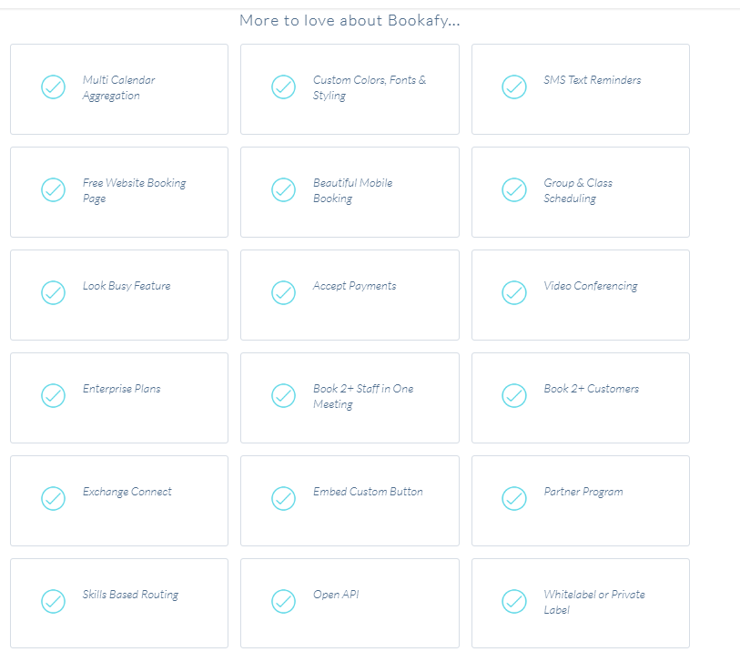Select the Free Website Booking Page feature card

(x=119, y=190)
